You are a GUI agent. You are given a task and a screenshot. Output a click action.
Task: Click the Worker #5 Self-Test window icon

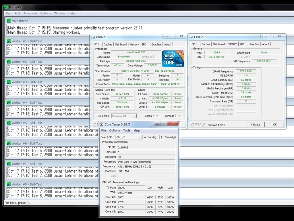coord(9,123)
